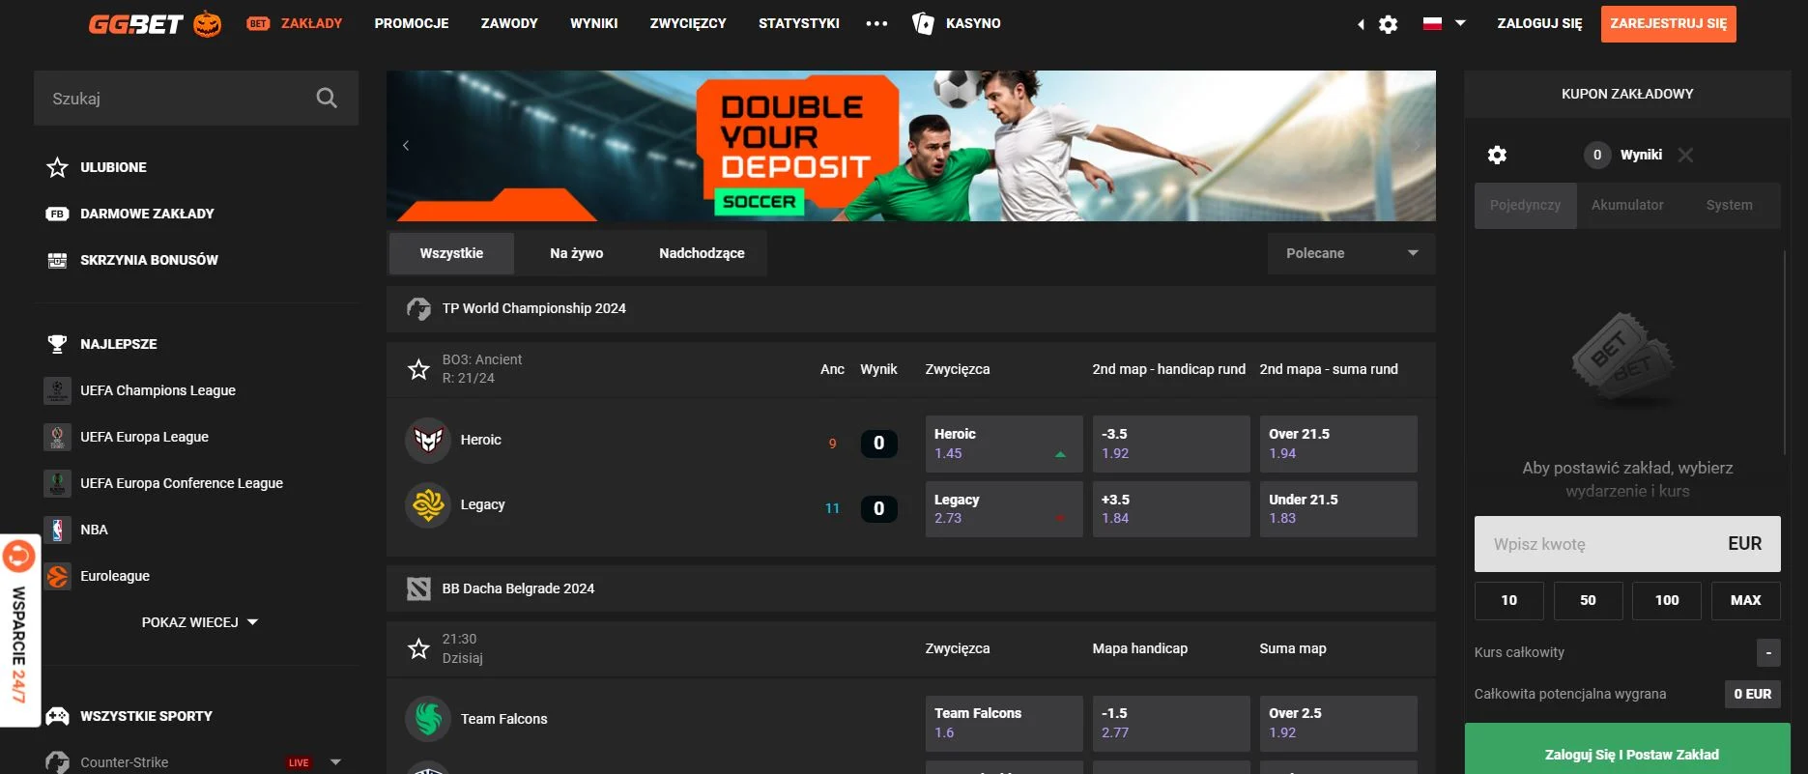Open the Zwycięzcy menu item
Viewport: 1808px width, 774px height.
tap(688, 23)
